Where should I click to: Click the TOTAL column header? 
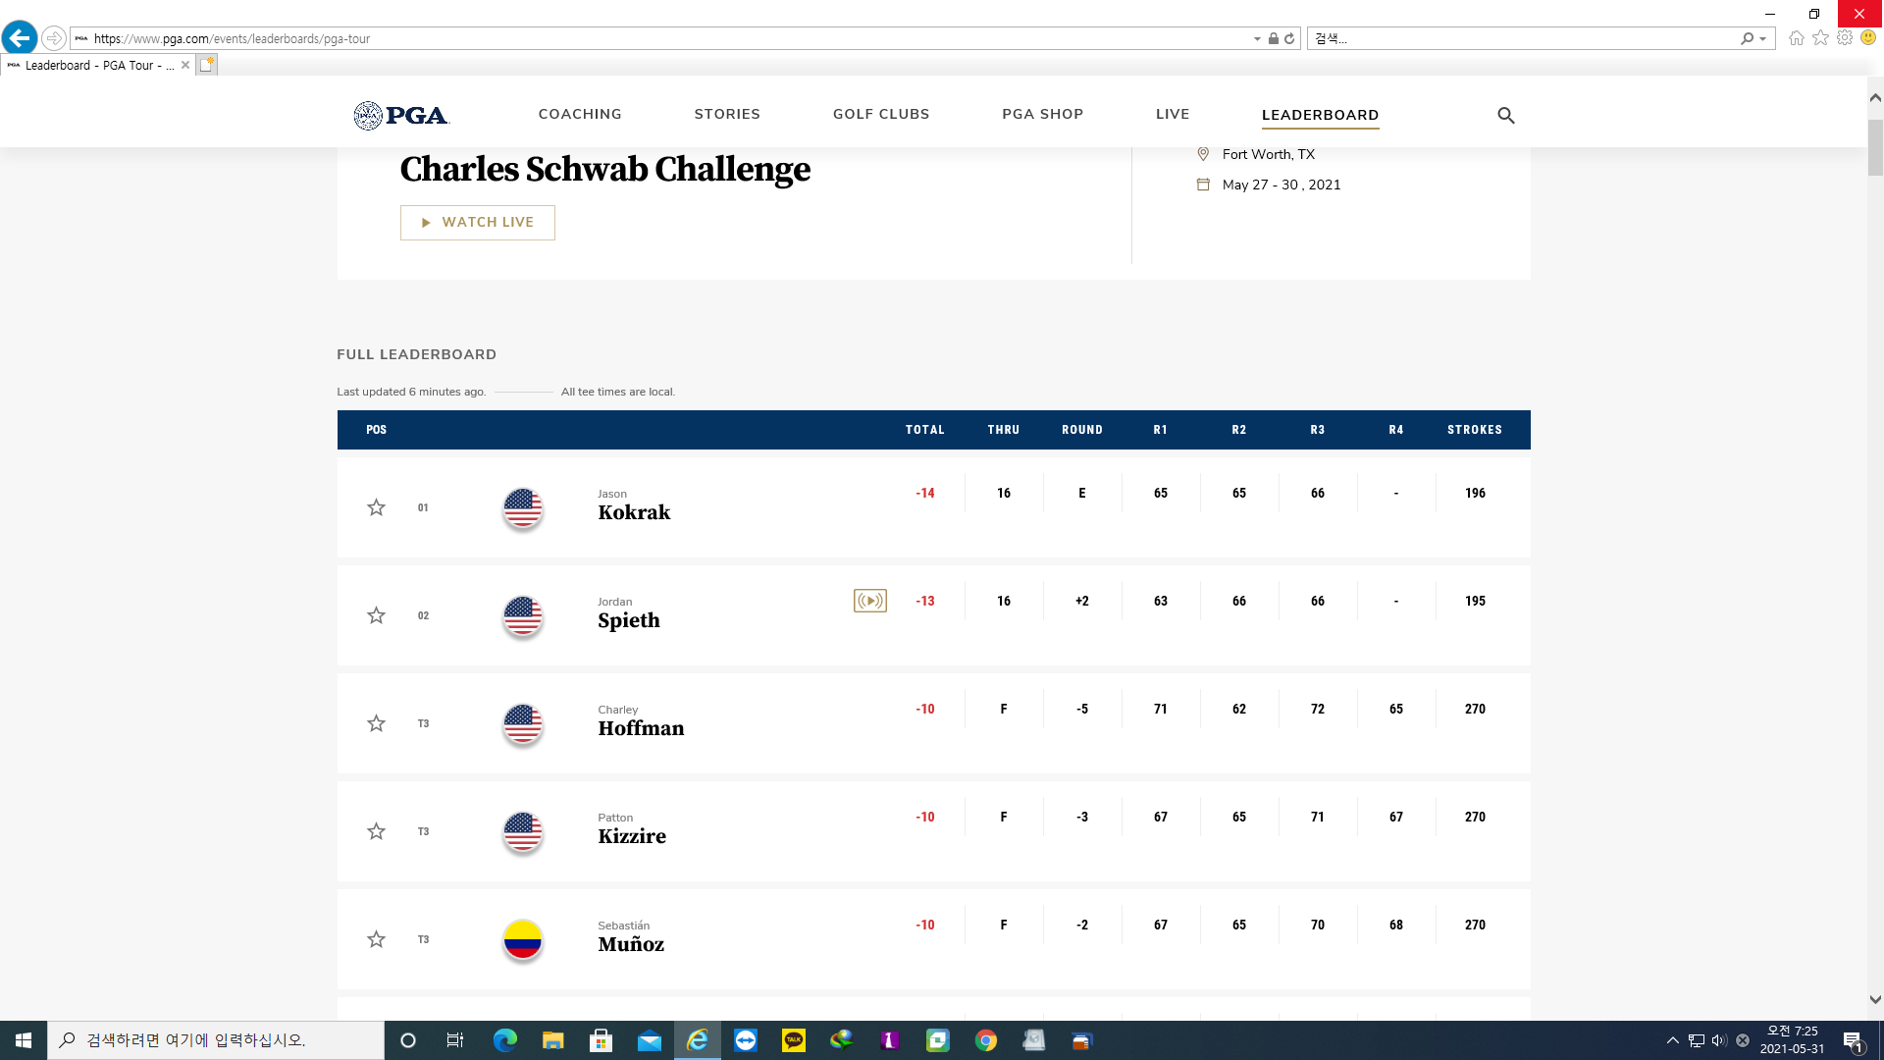[x=924, y=430]
